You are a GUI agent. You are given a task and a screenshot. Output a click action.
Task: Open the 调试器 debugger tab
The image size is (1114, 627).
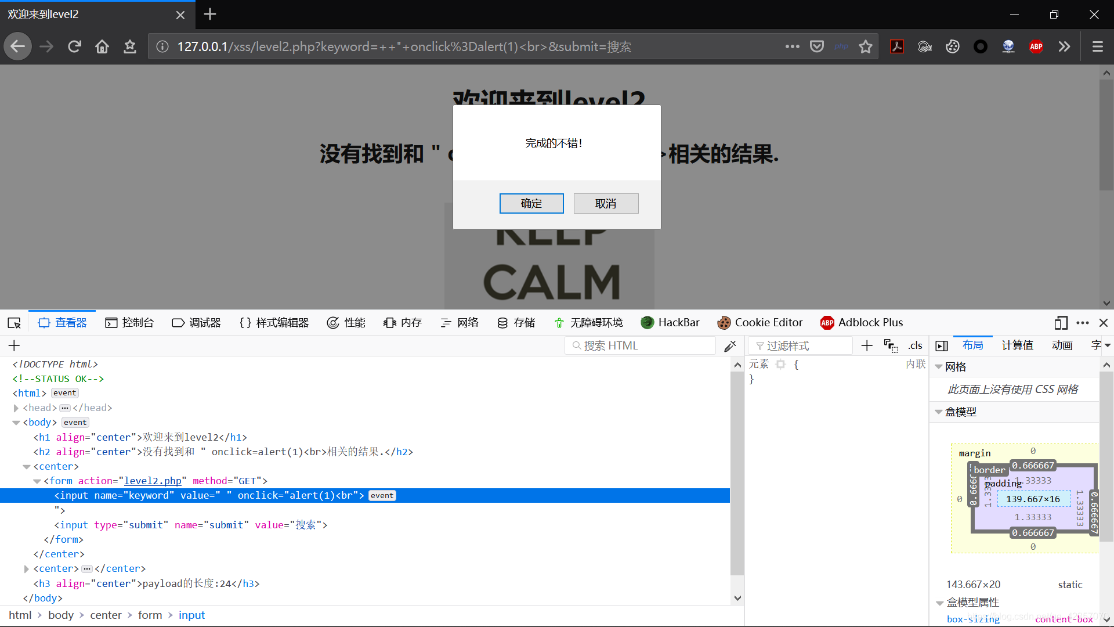point(197,323)
